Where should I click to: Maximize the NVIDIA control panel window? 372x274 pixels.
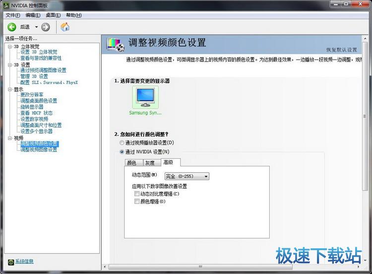pyautogui.click(x=346, y=4)
